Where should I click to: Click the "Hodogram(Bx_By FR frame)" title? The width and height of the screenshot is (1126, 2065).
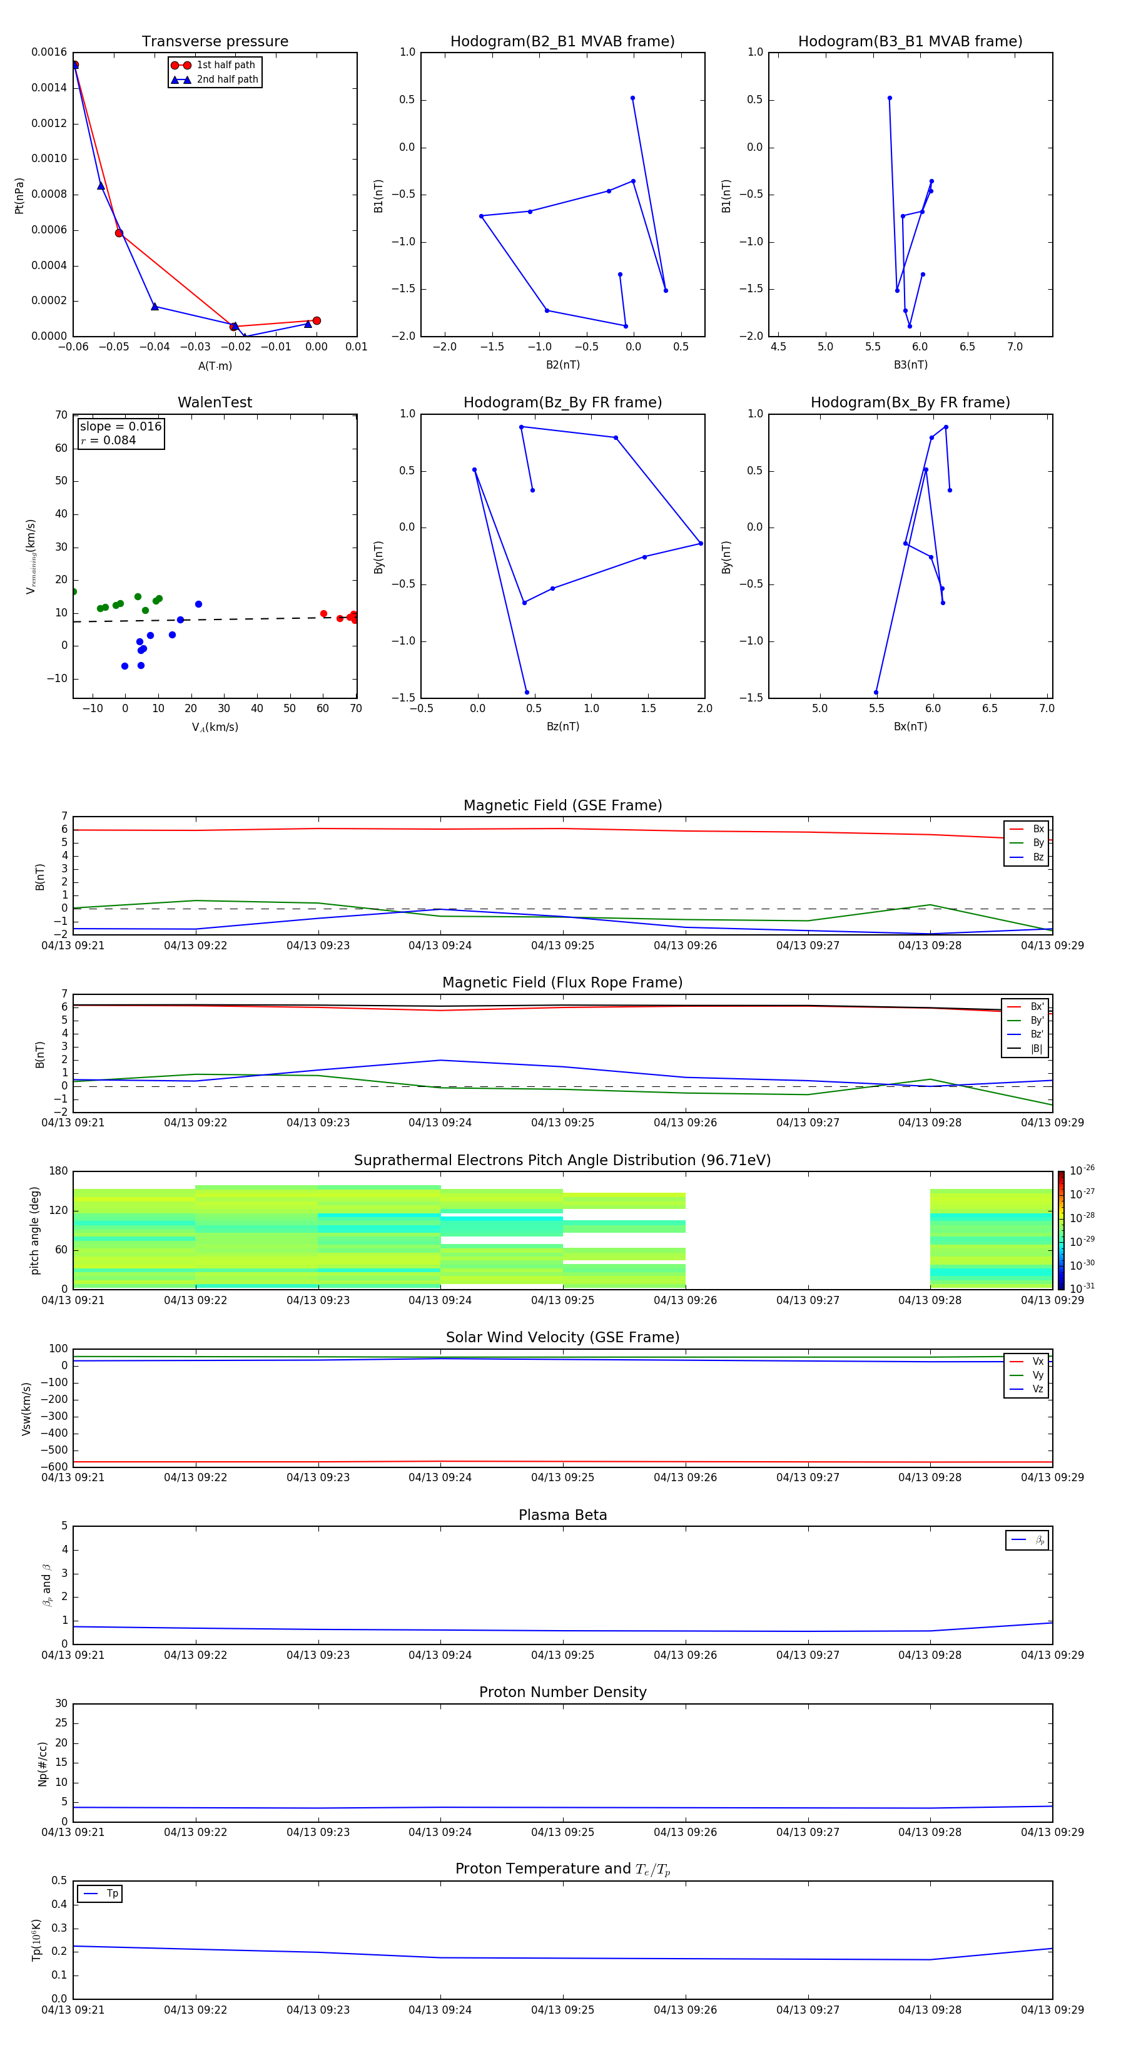910,402
